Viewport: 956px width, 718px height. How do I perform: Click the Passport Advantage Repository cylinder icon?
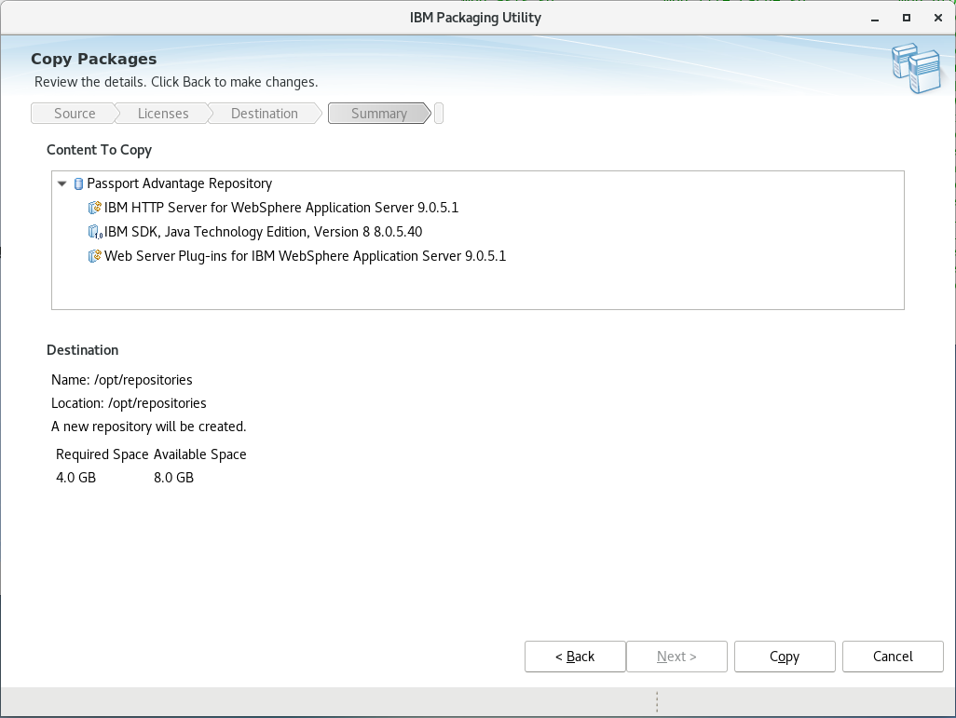coord(78,183)
